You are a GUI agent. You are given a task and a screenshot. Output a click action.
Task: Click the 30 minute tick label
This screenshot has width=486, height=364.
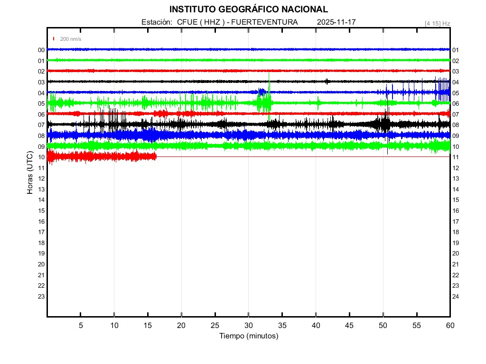248,326
